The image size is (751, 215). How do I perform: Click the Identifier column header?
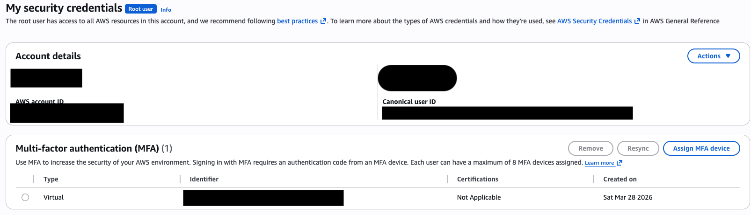point(204,179)
